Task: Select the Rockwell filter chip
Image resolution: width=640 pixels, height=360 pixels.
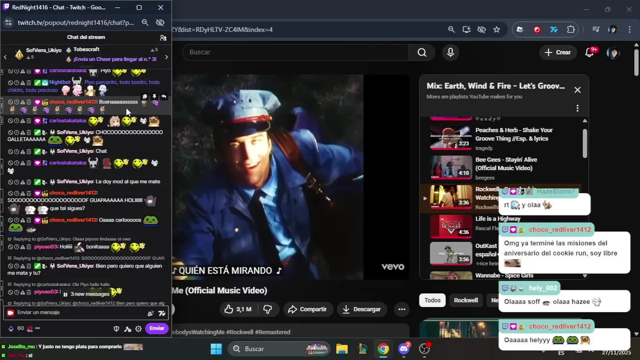Action: coord(466,300)
